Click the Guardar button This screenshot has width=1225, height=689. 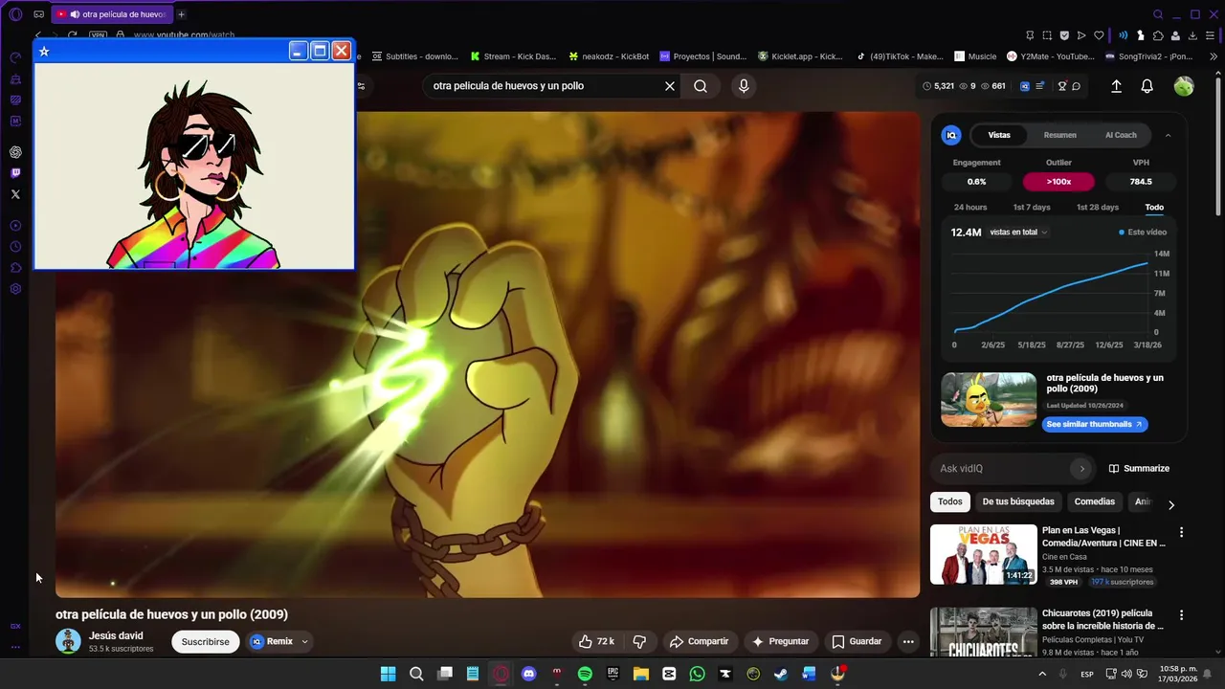tap(857, 641)
